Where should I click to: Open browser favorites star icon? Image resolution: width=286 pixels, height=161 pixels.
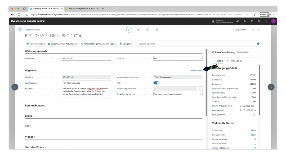coord(255,15)
